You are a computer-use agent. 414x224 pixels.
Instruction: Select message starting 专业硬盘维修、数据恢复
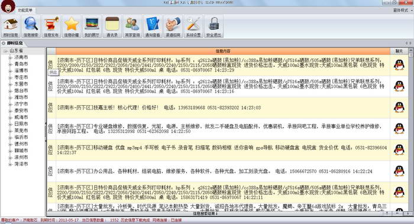(219, 128)
